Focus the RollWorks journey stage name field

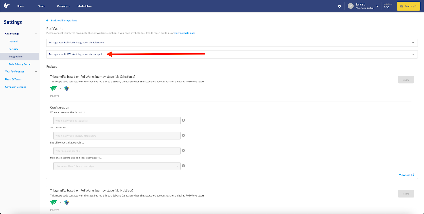tap(117, 136)
